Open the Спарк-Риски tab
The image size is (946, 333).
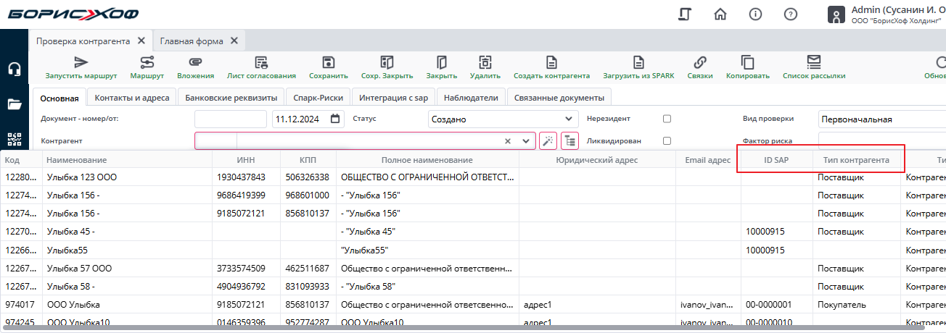[318, 98]
